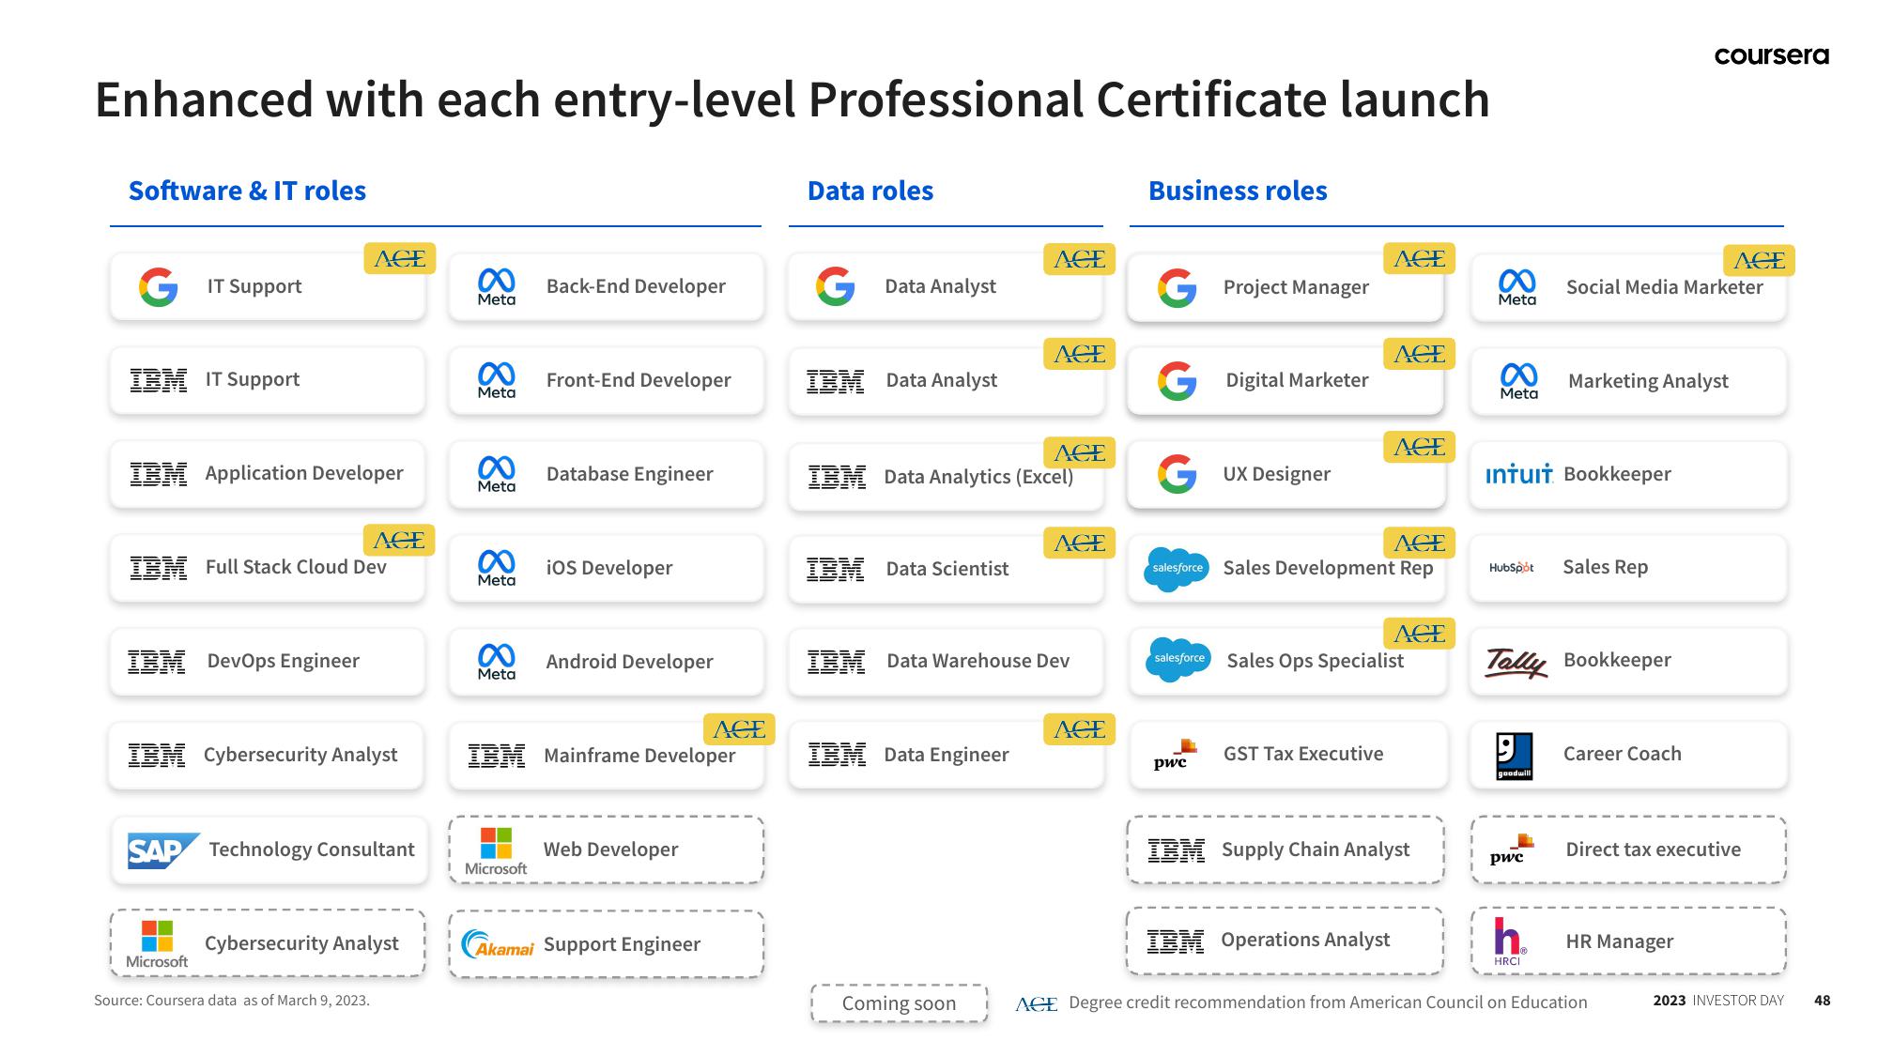Click the Meta logo beside Marketing Analyst

tap(1518, 381)
